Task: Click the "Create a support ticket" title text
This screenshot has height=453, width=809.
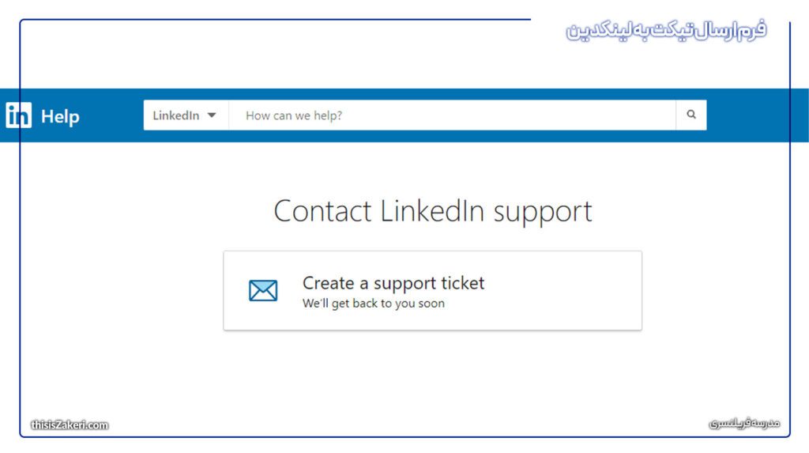Action: pyautogui.click(x=393, y=283)
